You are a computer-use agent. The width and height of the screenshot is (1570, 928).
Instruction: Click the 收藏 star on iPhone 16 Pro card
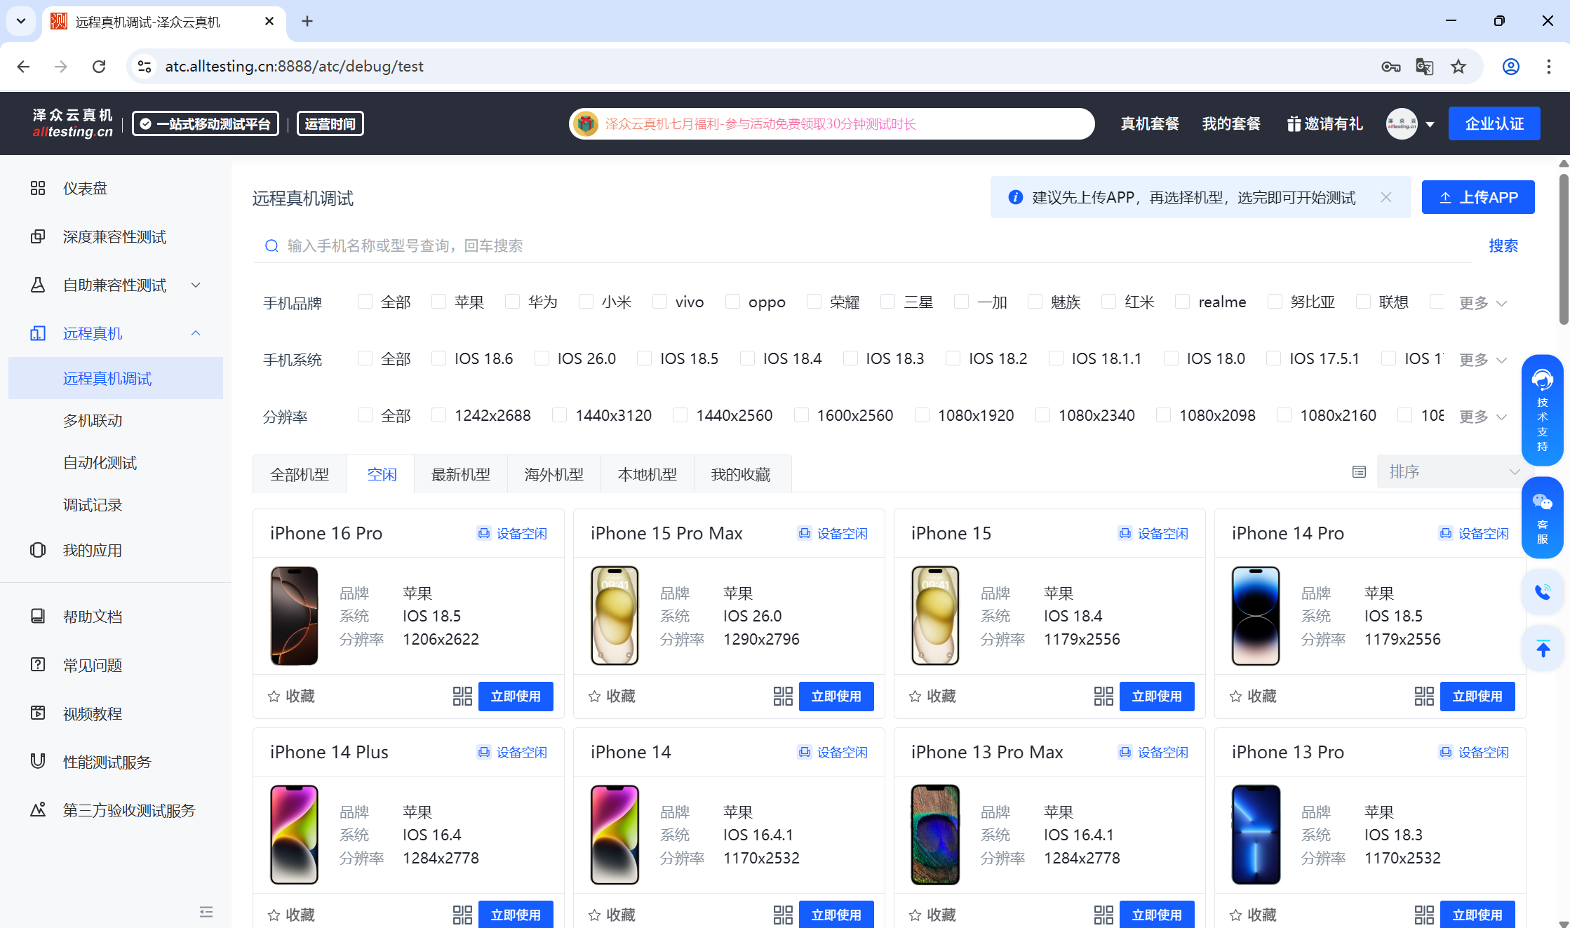pyautogui.click(x=274, y=696)
